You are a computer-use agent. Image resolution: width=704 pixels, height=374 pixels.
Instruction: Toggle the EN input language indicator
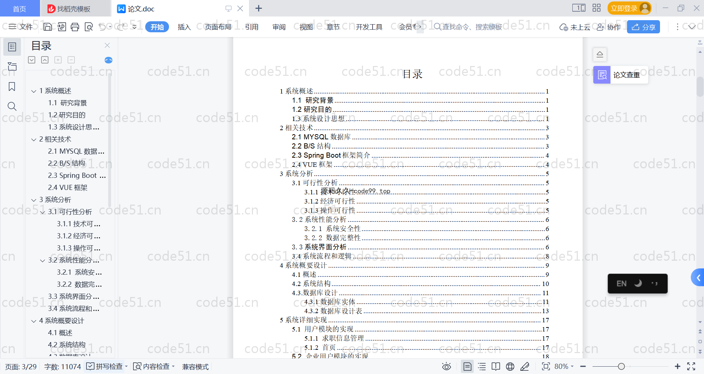(621, 283)
